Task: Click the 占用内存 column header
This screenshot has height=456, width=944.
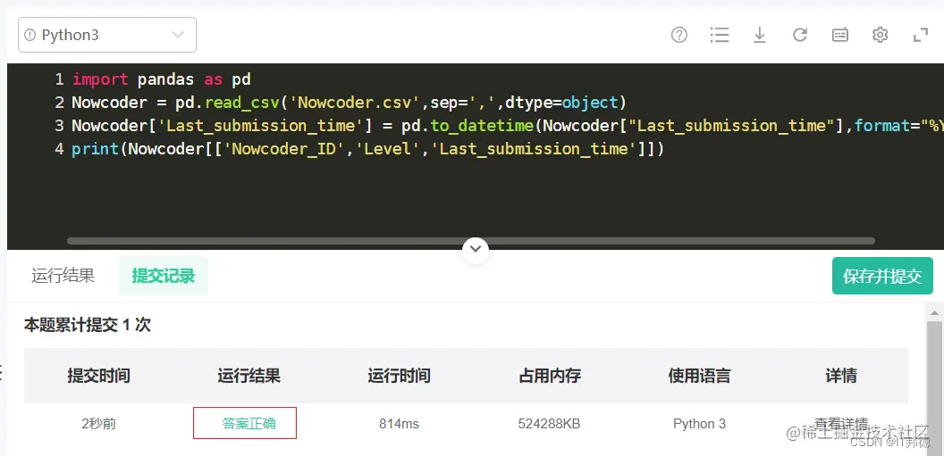Action: [549, 376]
